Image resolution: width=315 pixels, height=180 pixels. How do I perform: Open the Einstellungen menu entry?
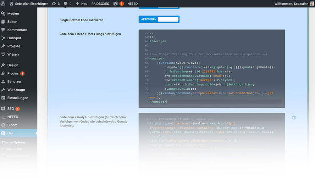tap(18, 98)
